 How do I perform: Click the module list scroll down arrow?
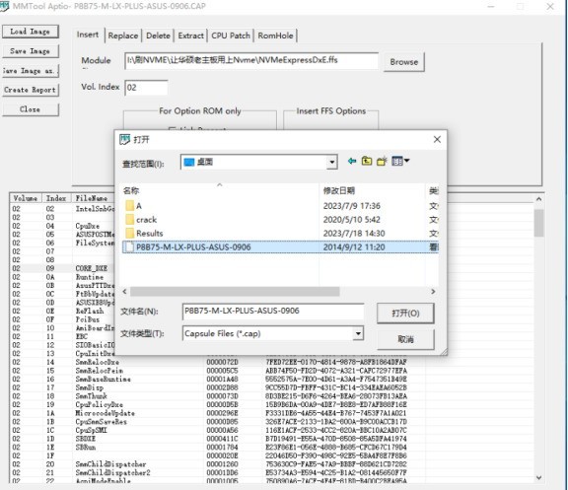pos(538,478)
